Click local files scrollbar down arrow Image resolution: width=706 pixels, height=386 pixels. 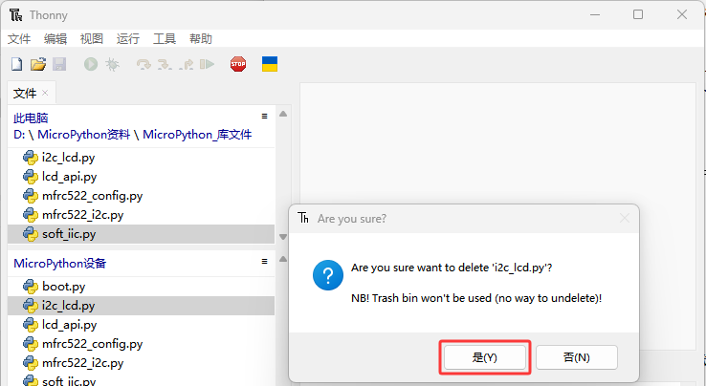pyautogui.click(x=283, y=237)
